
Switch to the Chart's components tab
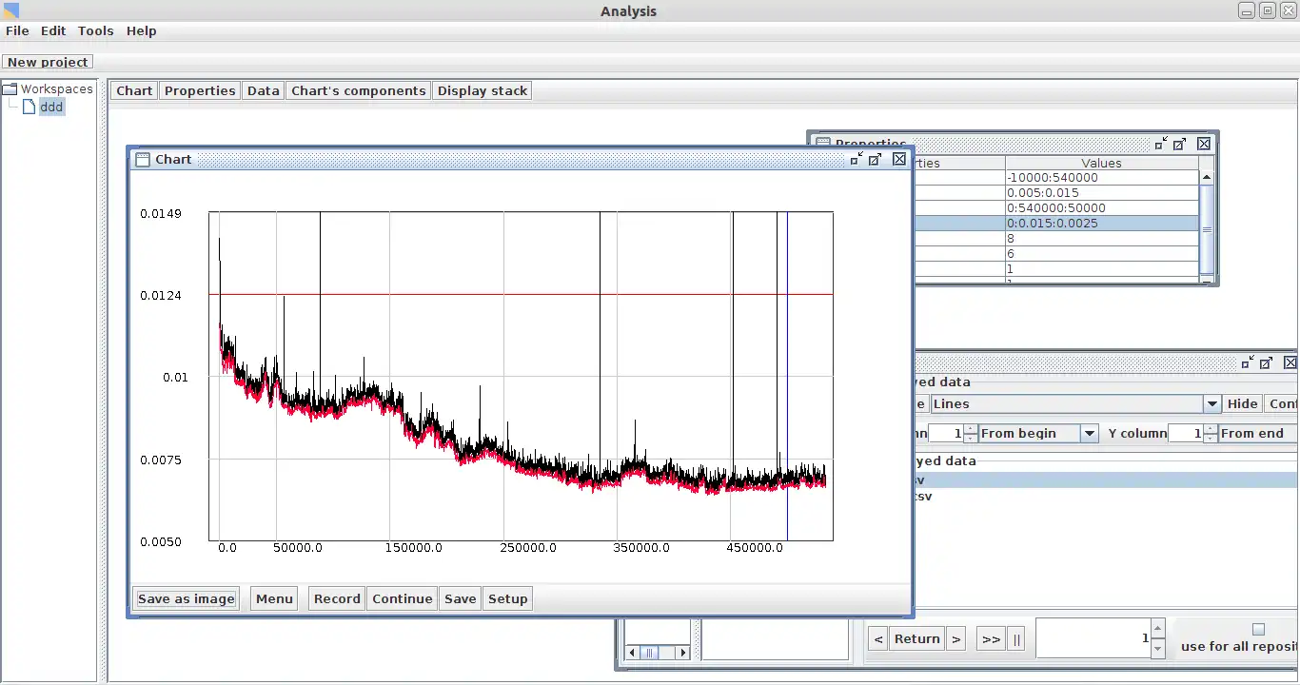[x=358, y=90]
